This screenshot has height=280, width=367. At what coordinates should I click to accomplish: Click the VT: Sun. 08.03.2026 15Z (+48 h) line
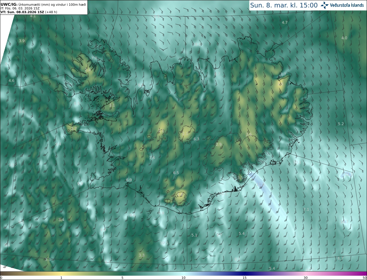[x=29, y=12]
